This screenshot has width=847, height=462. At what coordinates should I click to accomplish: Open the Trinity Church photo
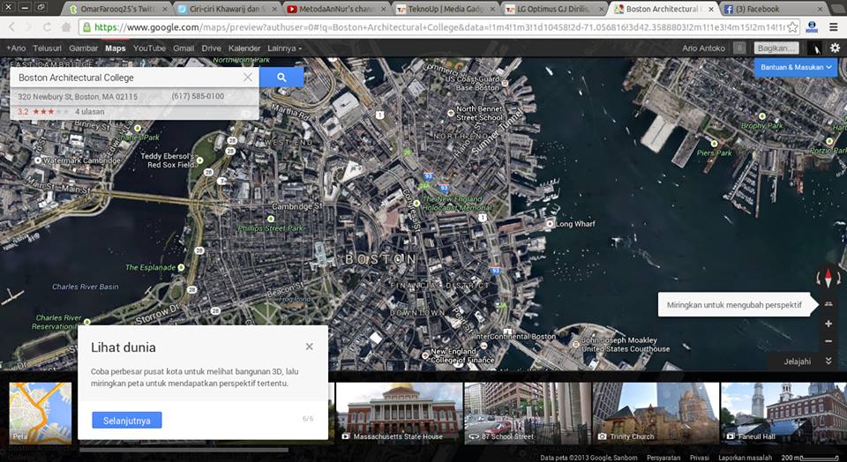(x=656, y=413)
